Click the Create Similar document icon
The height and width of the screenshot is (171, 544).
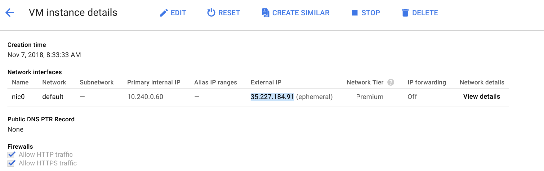click(265, 13)
